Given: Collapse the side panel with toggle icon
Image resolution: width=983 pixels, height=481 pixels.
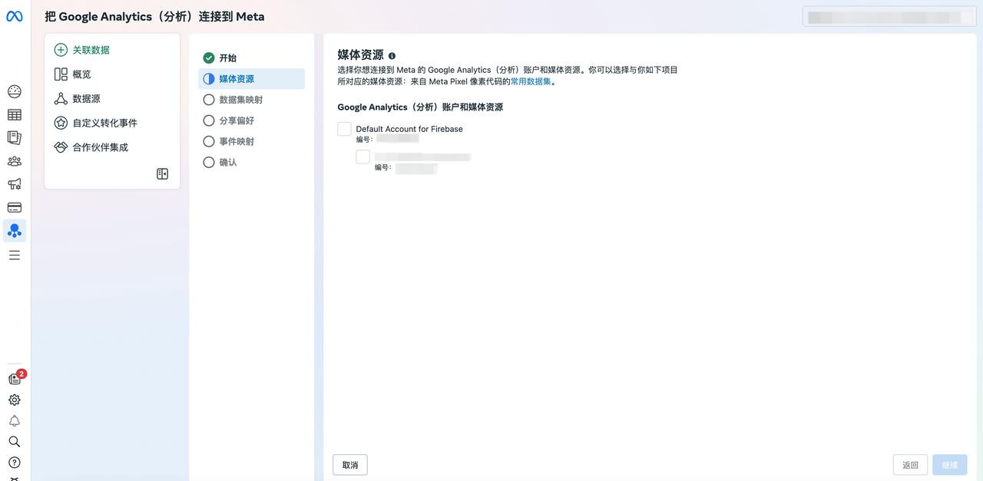Looking at the screenshot, I should tap(162, 174).
